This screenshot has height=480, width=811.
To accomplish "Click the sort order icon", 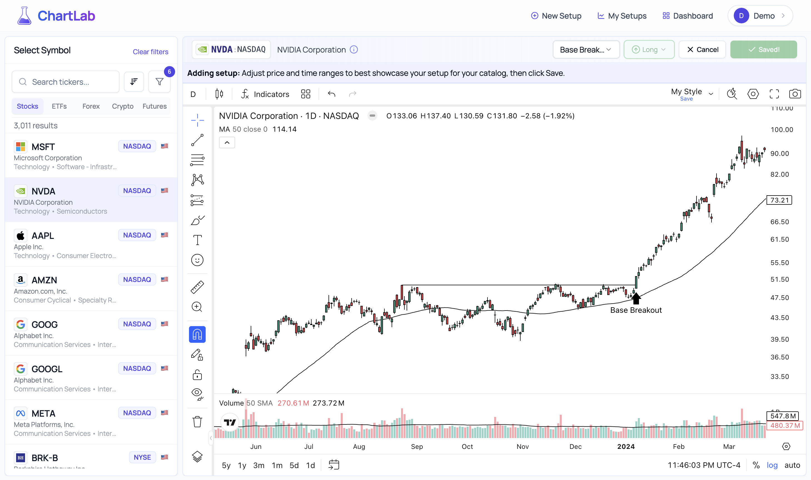I will pyautogui.click(x=134, y=82).
